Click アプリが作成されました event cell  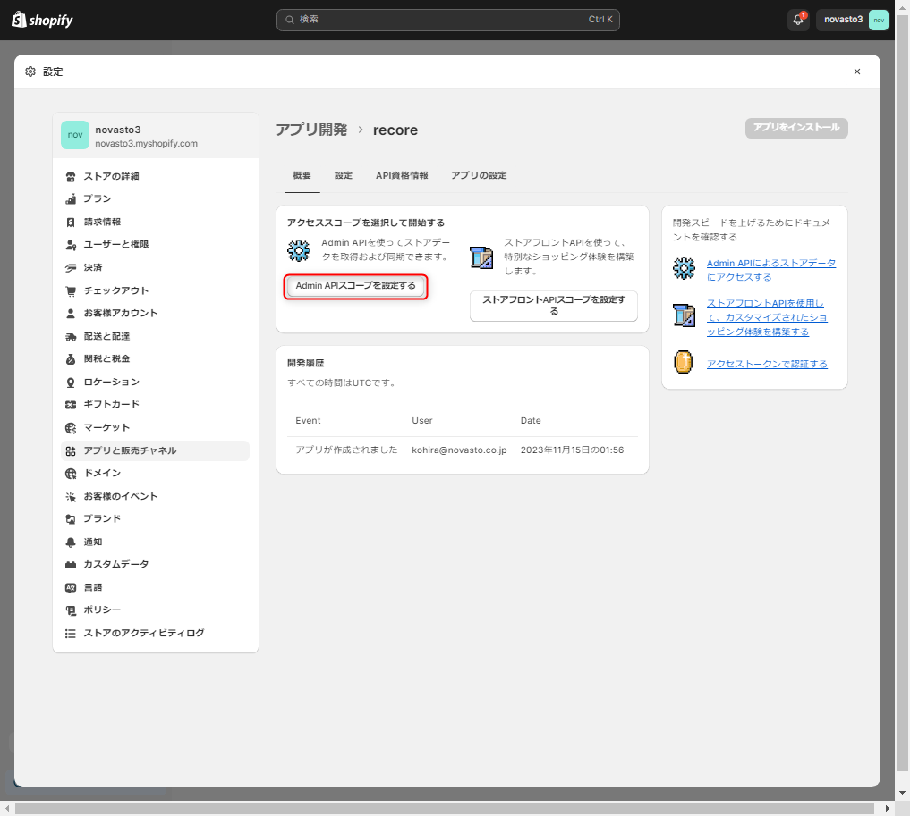[346, 450]
